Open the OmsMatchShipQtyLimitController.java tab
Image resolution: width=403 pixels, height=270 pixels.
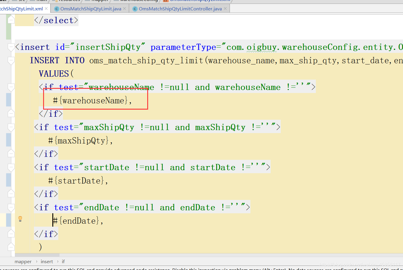click(180, 9)
